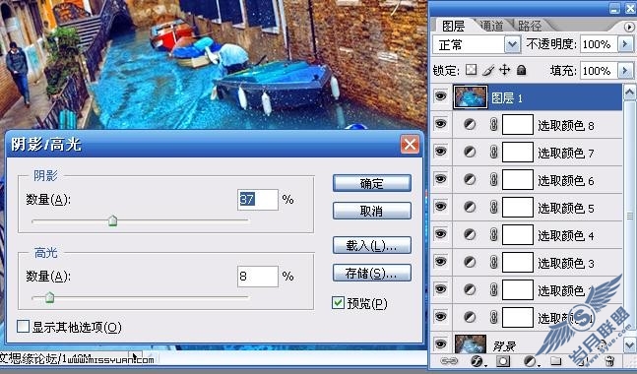Select the layer named 背景
This screenshot has height=374, width=637.
coord(504,345)
